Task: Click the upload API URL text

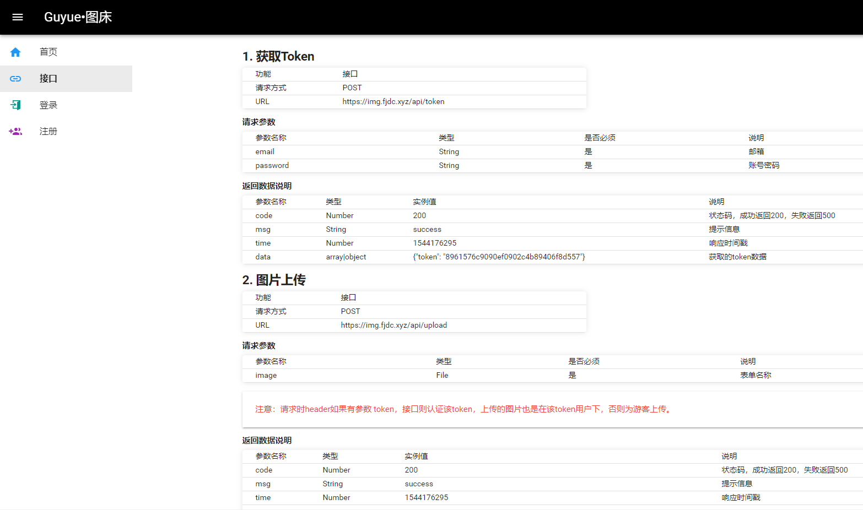Action: [393, 325]
